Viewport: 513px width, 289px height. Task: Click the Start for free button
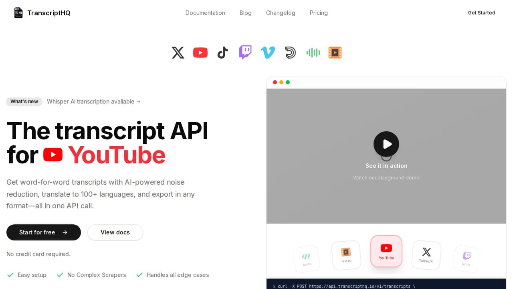[43, 232]
